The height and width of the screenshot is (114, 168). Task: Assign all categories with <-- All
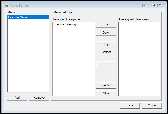tap(106, 85)
